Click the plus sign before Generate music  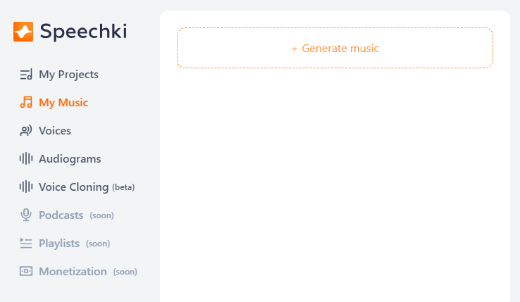point(295,49)
